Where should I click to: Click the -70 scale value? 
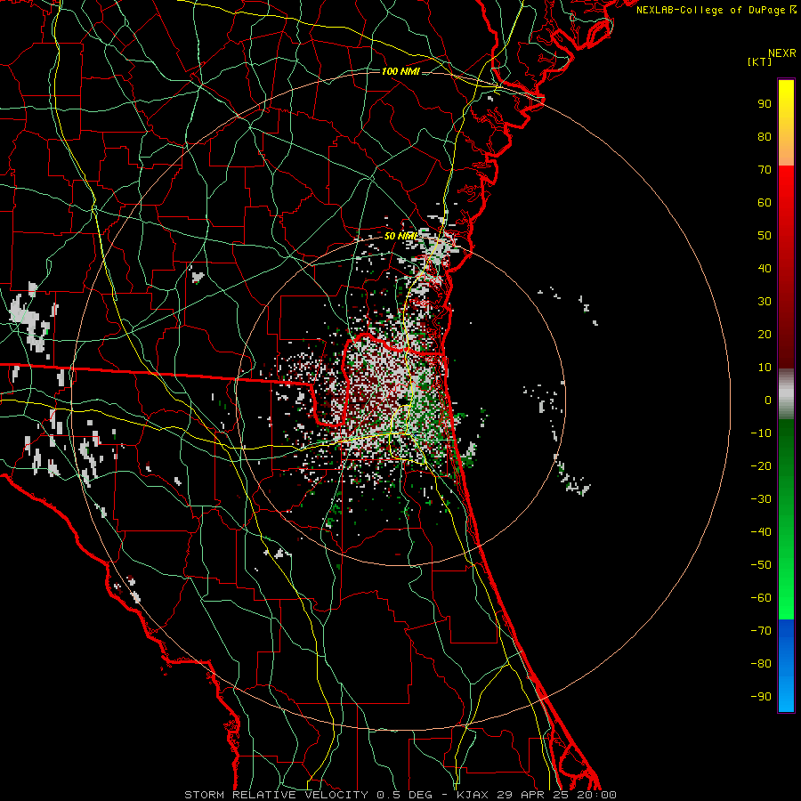761,631
